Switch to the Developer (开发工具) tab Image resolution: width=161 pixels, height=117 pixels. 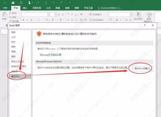88,8
